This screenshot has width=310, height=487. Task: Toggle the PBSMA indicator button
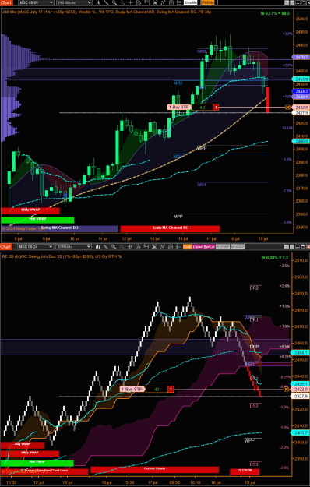208,2
